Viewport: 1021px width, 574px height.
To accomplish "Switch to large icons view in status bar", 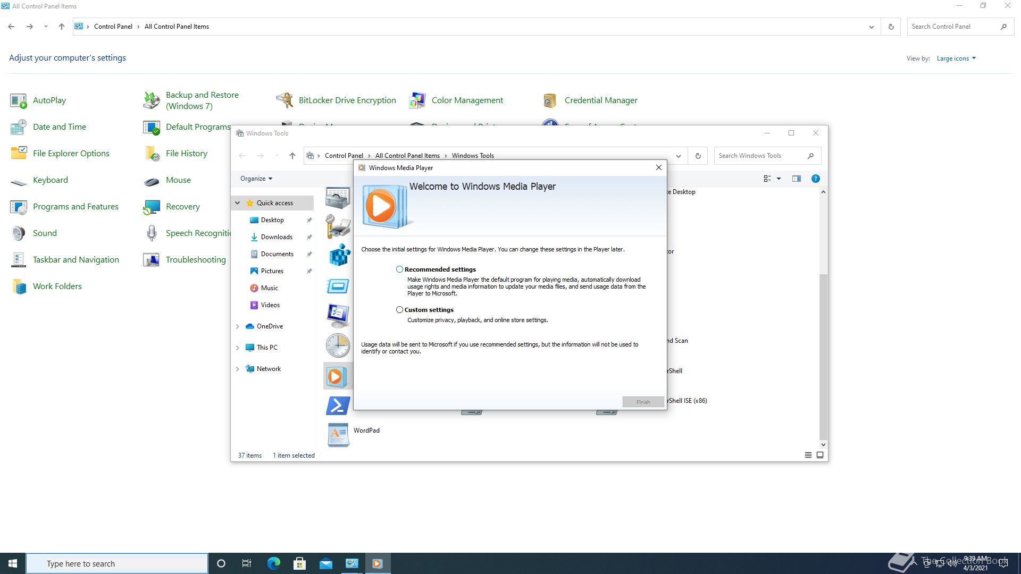I will tap(820, 455).
